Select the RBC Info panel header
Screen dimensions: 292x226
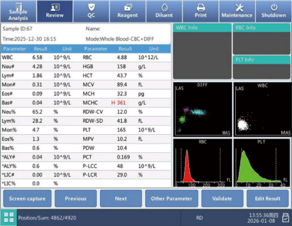261,27
